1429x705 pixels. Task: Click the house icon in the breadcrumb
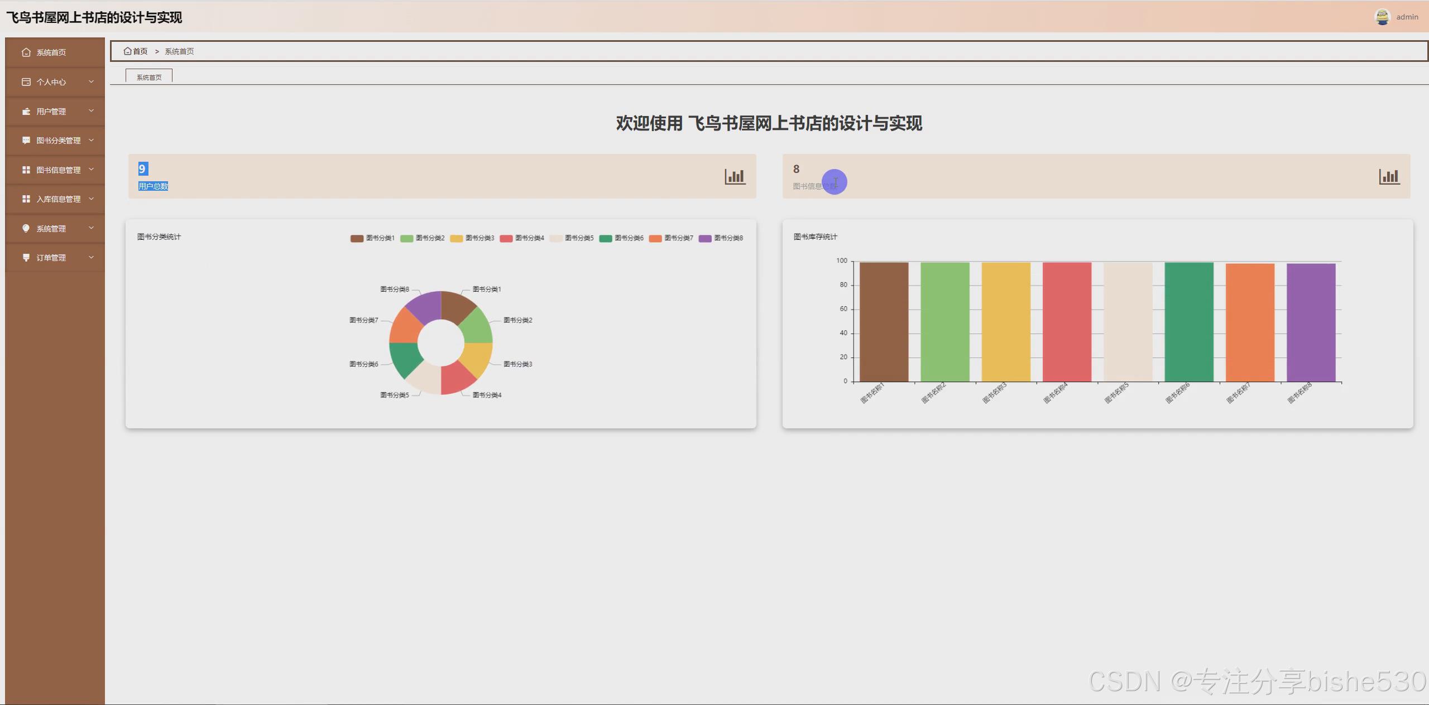127,51
